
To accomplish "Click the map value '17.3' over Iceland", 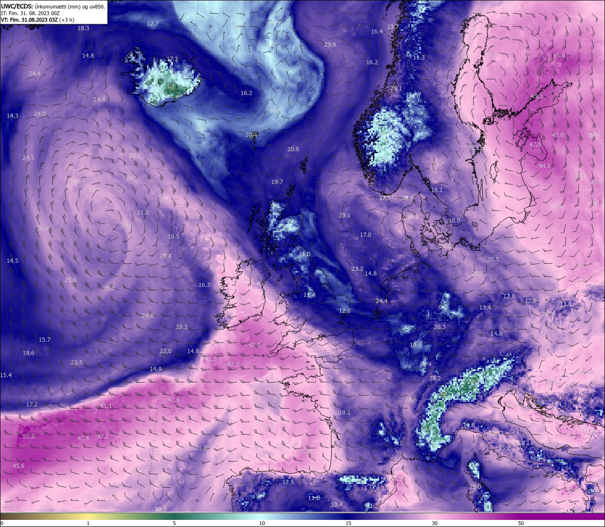I will click(172, 59).
